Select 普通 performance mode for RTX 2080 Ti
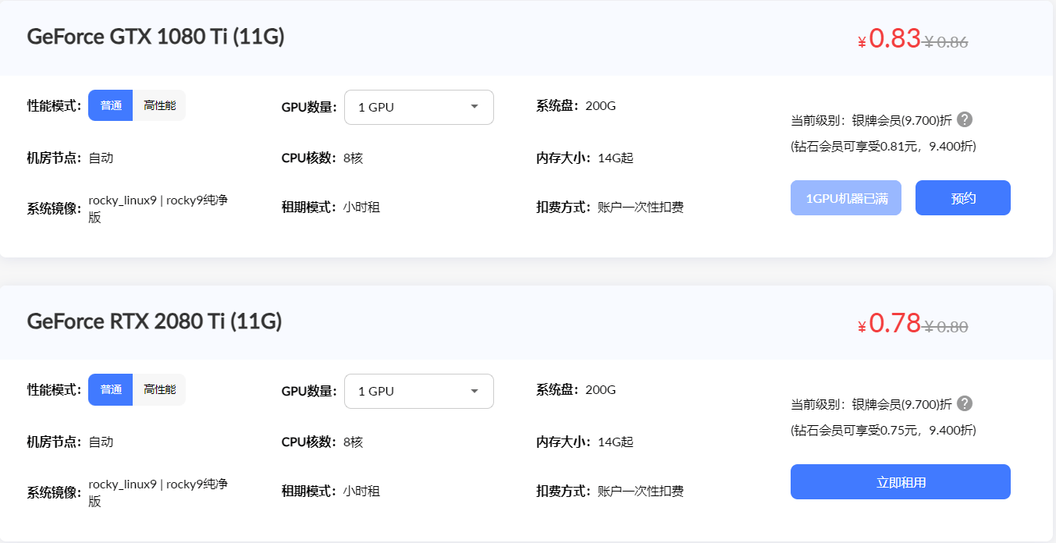Image resolution: width=1056 pixels, height=543 pixels. click(111, 389)
